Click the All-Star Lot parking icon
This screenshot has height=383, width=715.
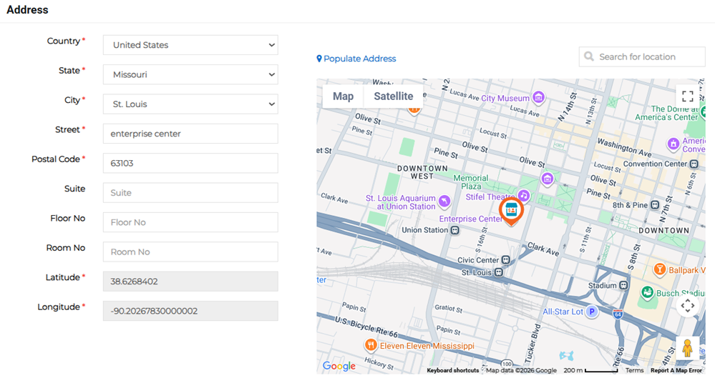point(592,312)
